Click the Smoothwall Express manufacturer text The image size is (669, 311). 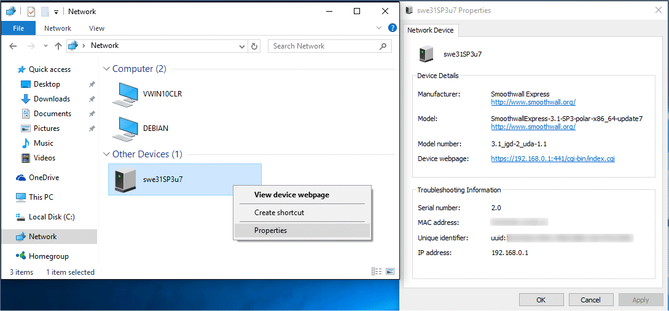[520, 94]
